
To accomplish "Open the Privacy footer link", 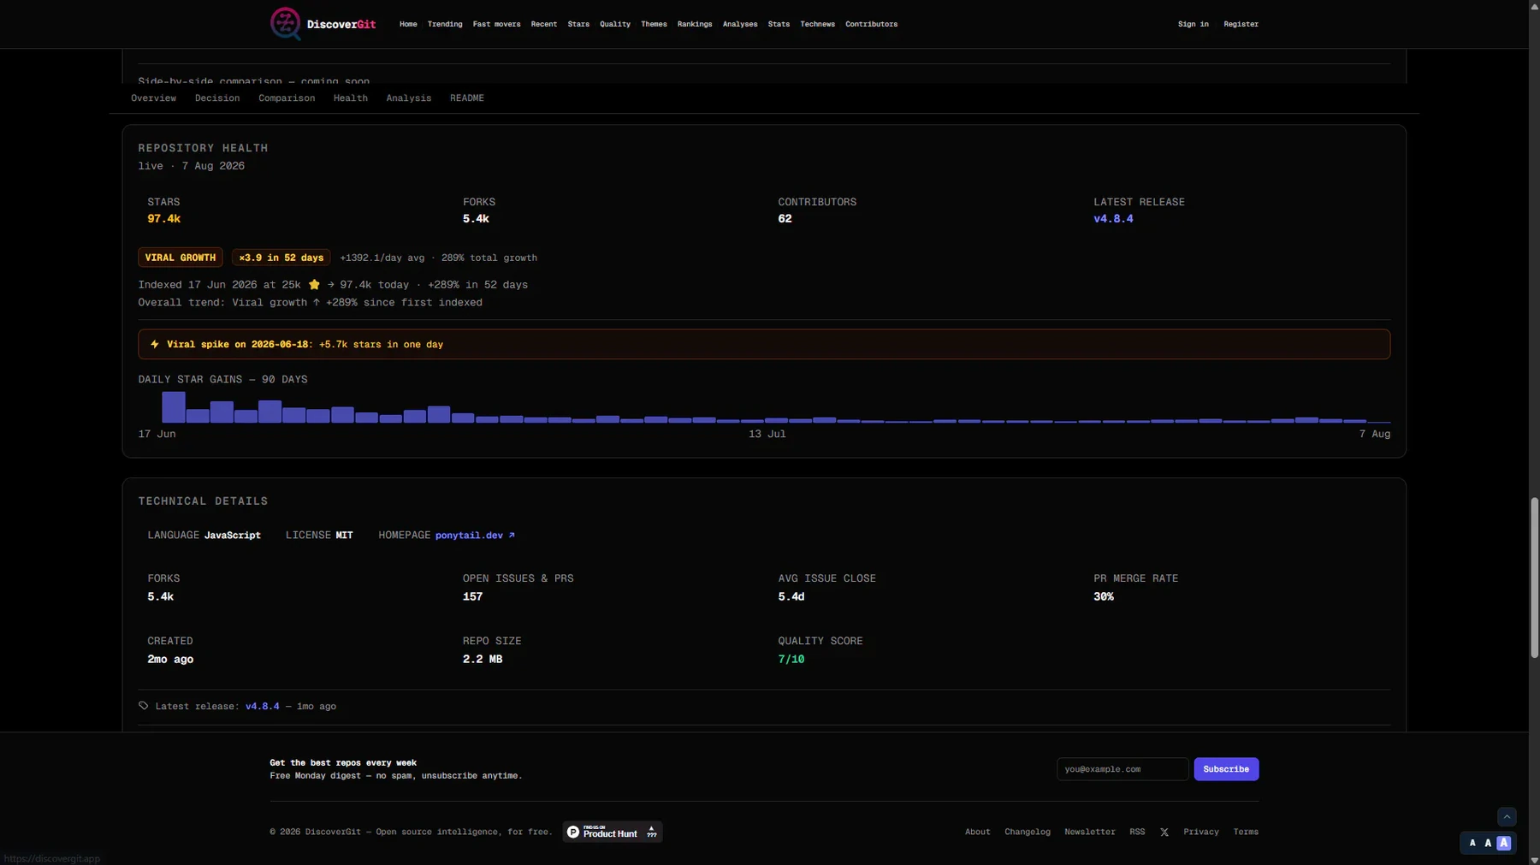I will pos(1201,832).
